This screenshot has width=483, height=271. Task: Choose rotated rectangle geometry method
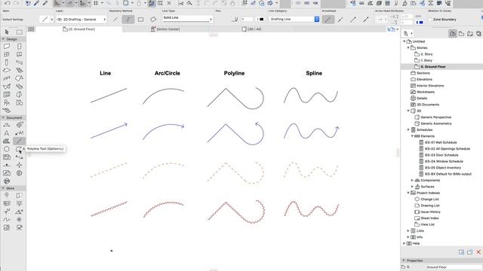coord(153,20)
